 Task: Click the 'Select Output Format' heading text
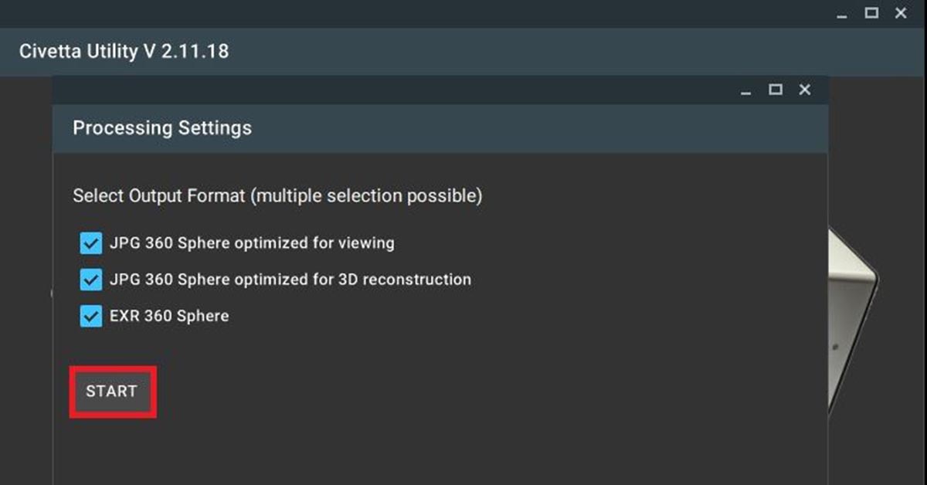(x=277, y=196)
